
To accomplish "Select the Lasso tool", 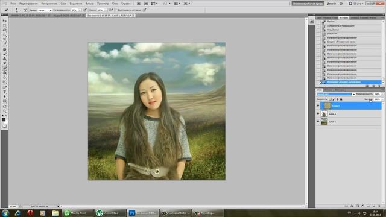I will click(x=4, y=30).
